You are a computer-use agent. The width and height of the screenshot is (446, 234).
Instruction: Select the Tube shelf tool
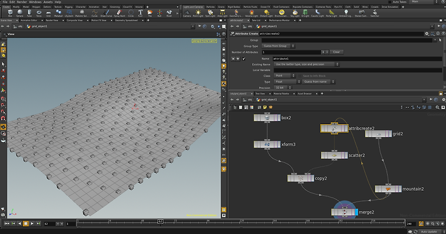pos(29,13)
